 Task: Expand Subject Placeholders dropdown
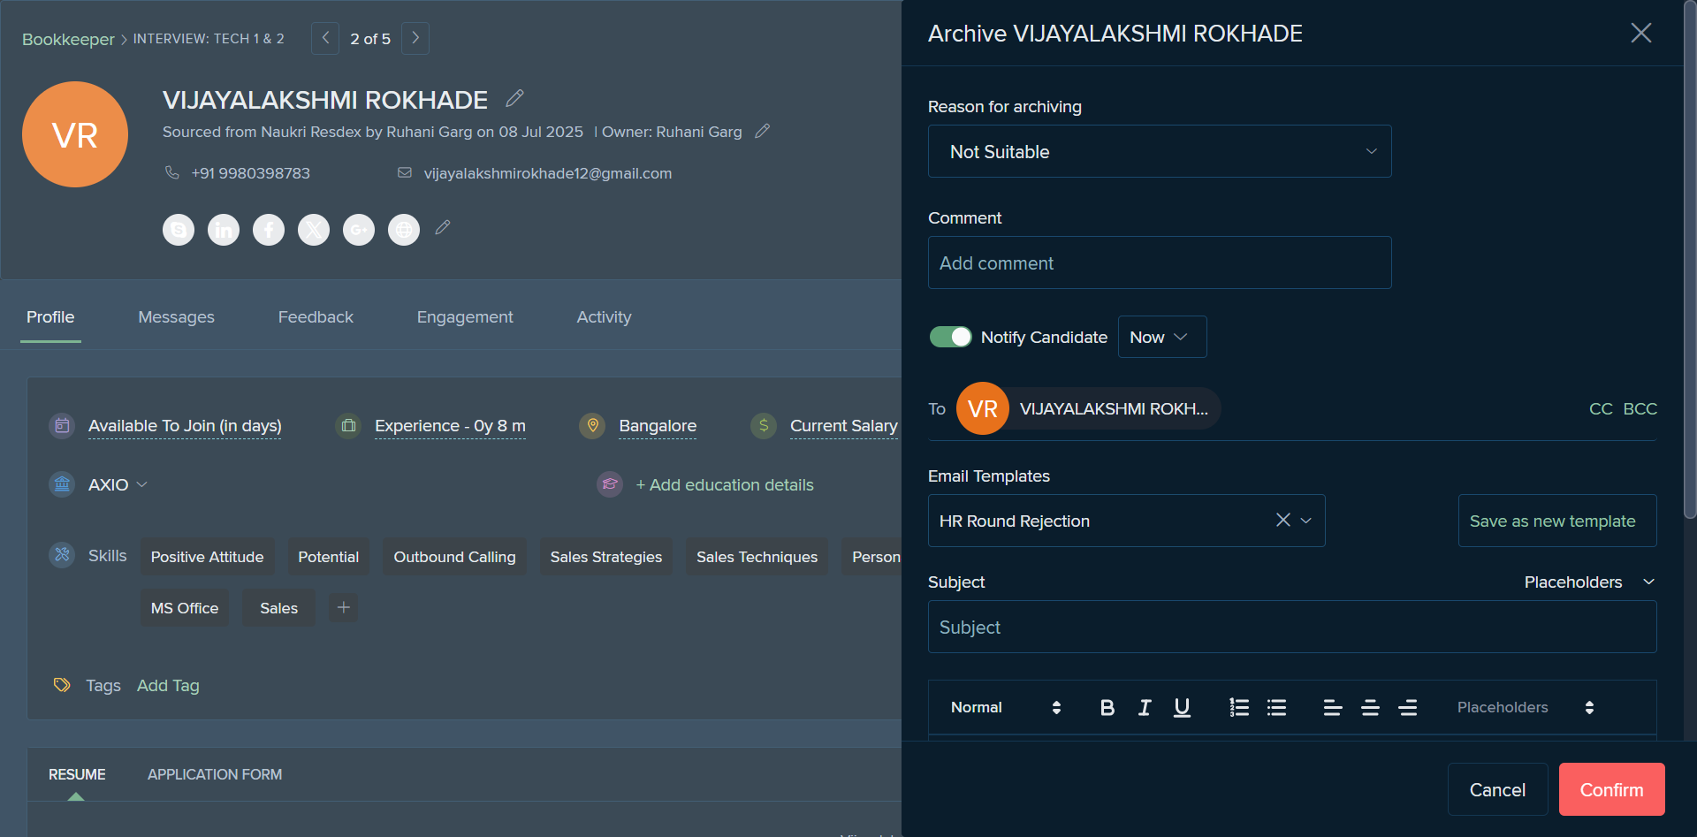click(x=1589, y=582)
